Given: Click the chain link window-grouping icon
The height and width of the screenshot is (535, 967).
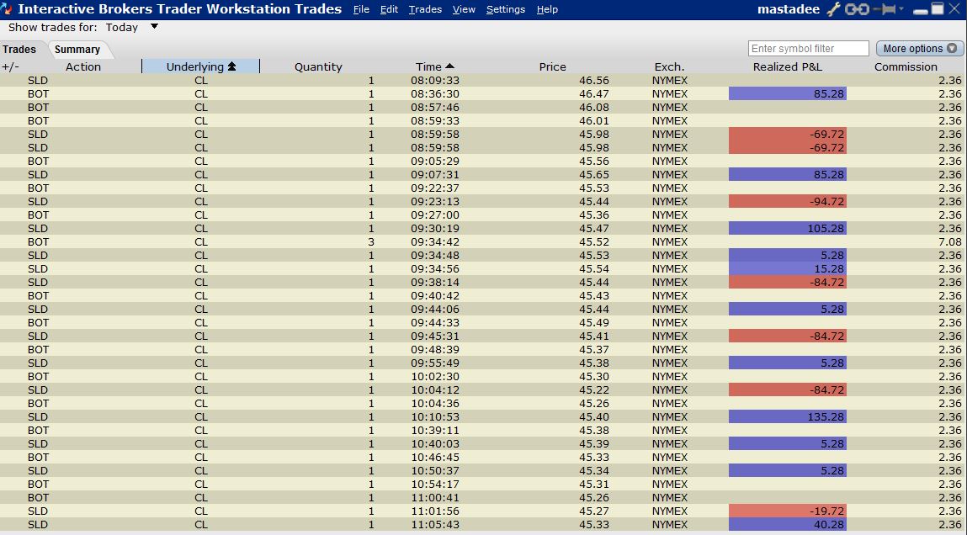Looking at the screenshot, I should click(857, 9).
